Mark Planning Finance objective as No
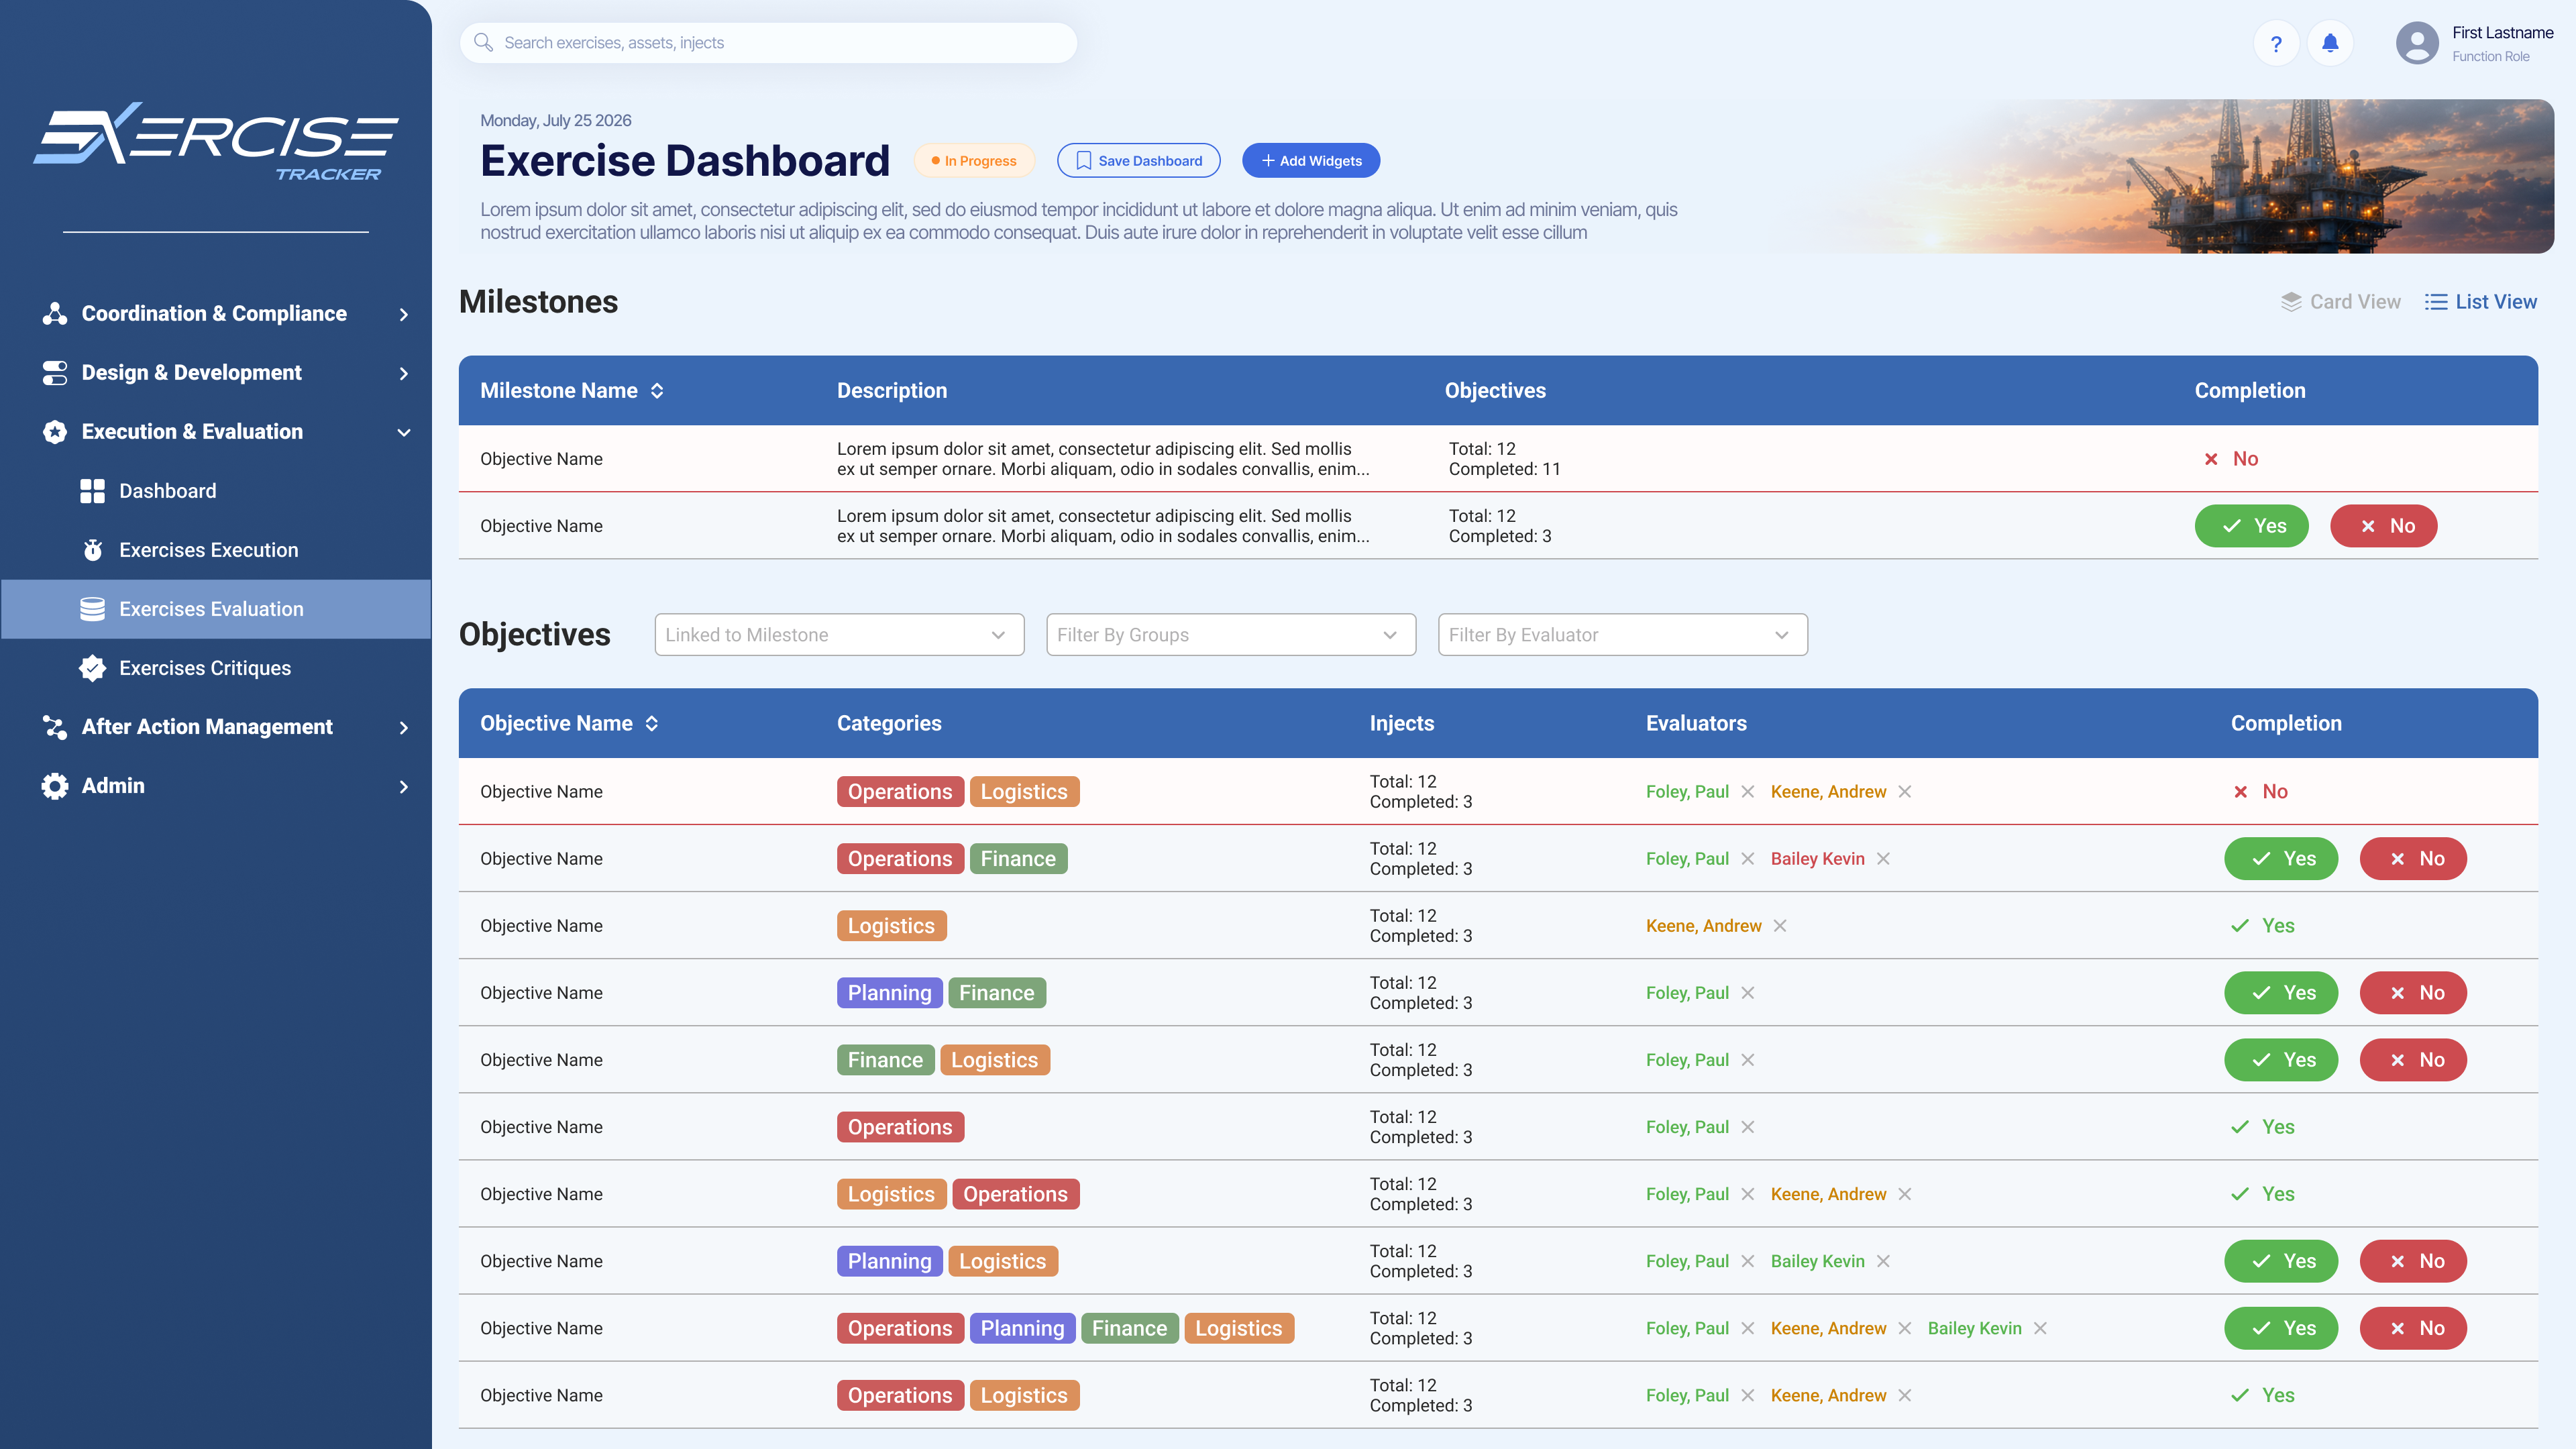This screenshot has width=2576, height=1449. coord(2413,993)
